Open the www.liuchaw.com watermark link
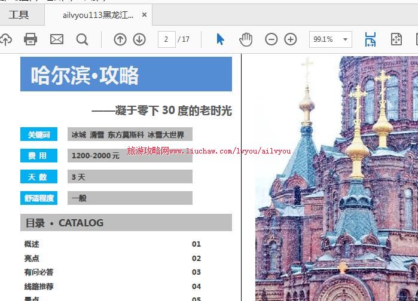Viewport: 418px width, 301px height. pyautogui.click(x=209, y=151)
